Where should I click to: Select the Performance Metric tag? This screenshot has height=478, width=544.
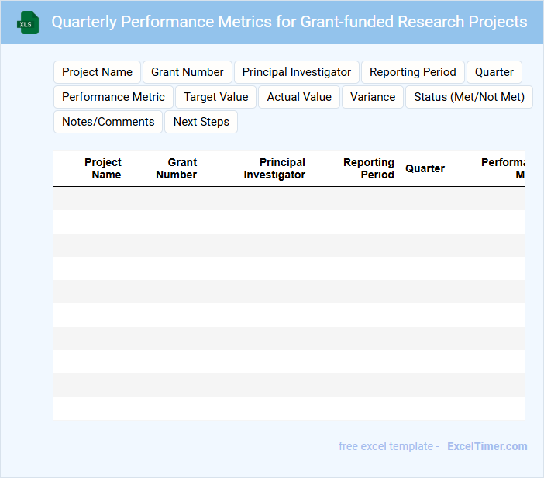coord(113,97)
